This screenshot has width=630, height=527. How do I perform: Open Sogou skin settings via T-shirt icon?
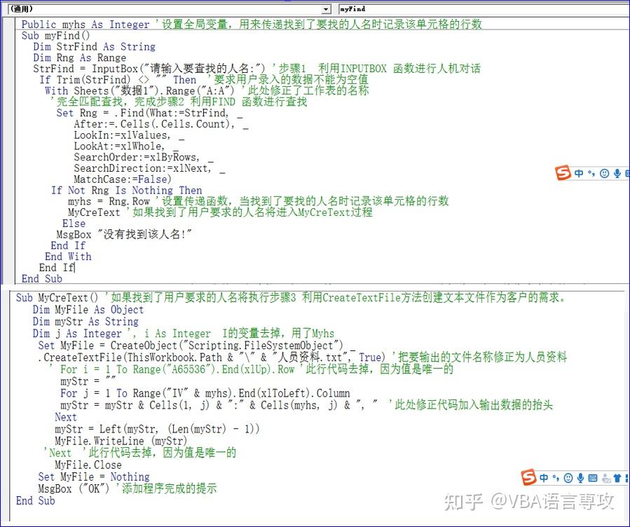point(616,478)
